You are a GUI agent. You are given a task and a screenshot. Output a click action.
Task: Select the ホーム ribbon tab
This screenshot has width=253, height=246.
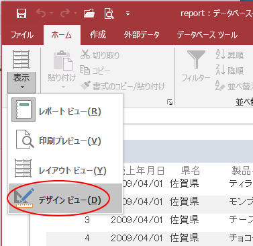[62, 35]
